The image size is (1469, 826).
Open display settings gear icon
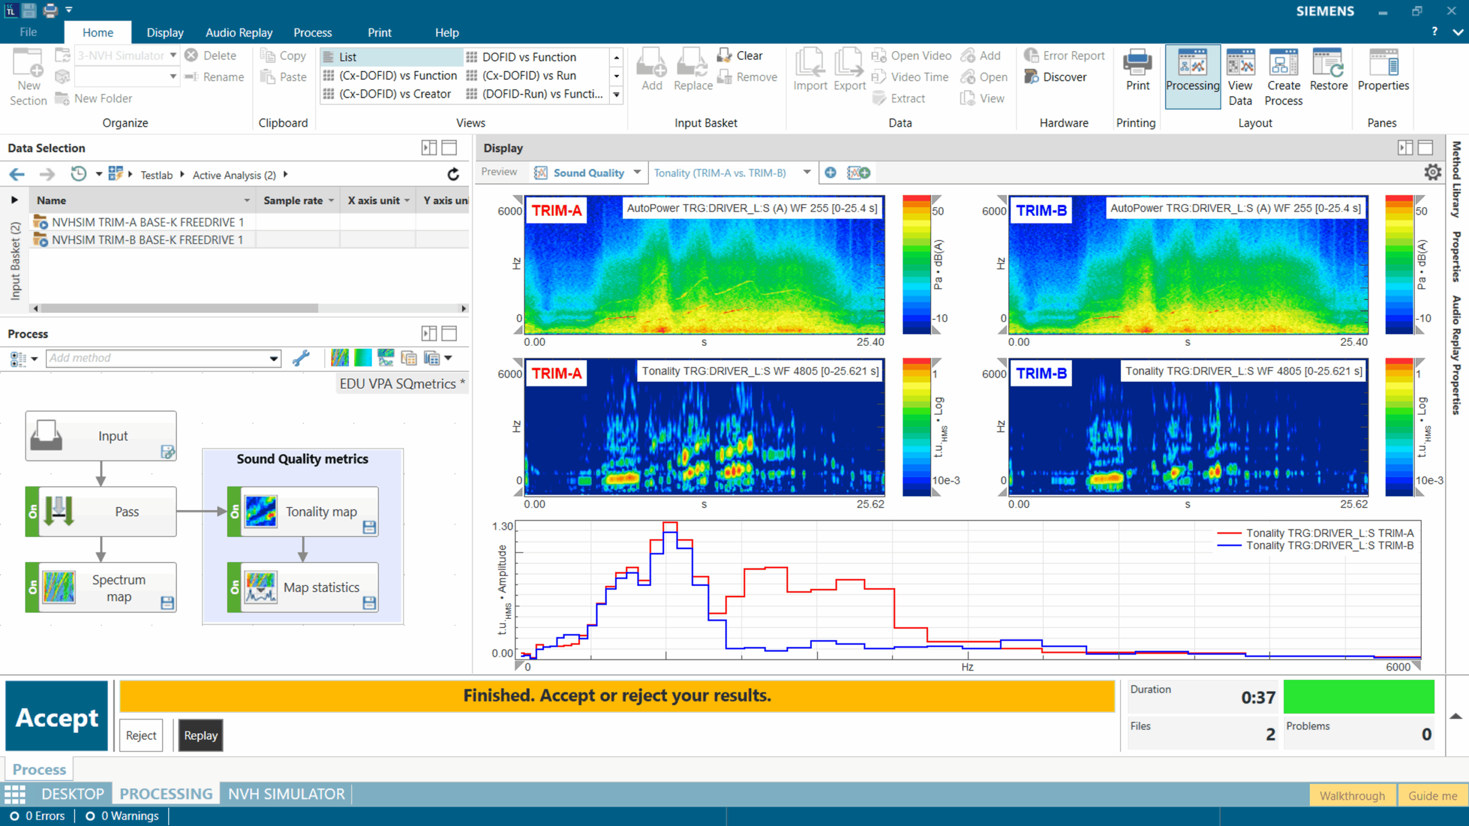tap(1432, 173)
